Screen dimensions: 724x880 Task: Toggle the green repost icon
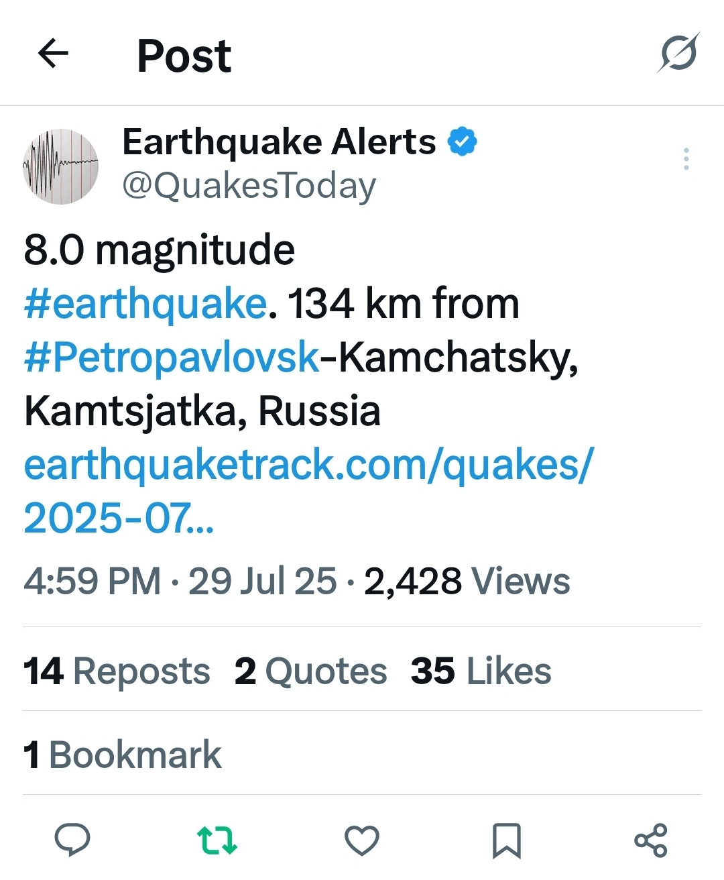click(217, 840)
